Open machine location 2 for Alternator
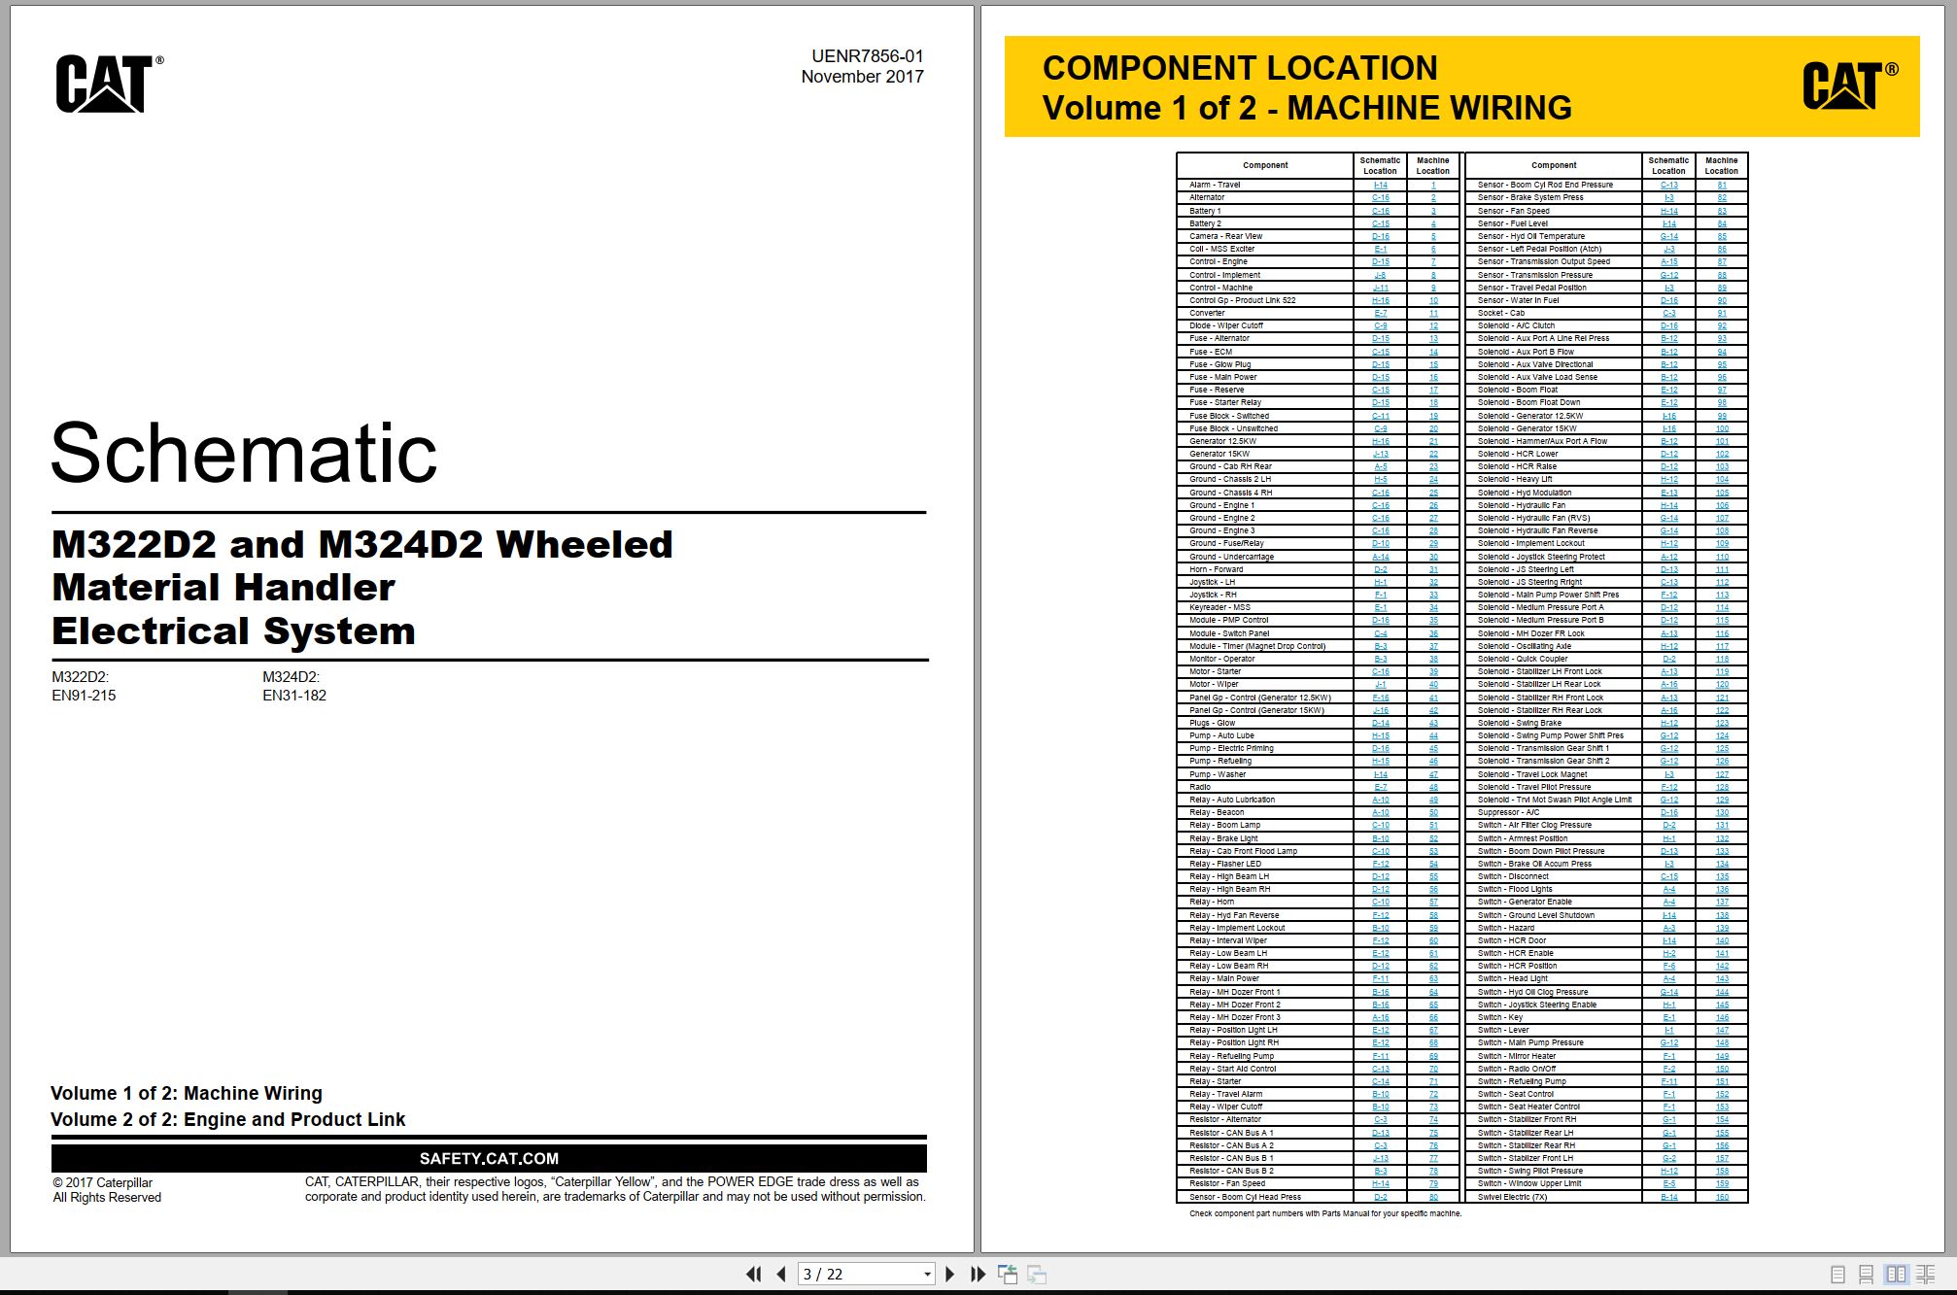 pos(1432,197)
